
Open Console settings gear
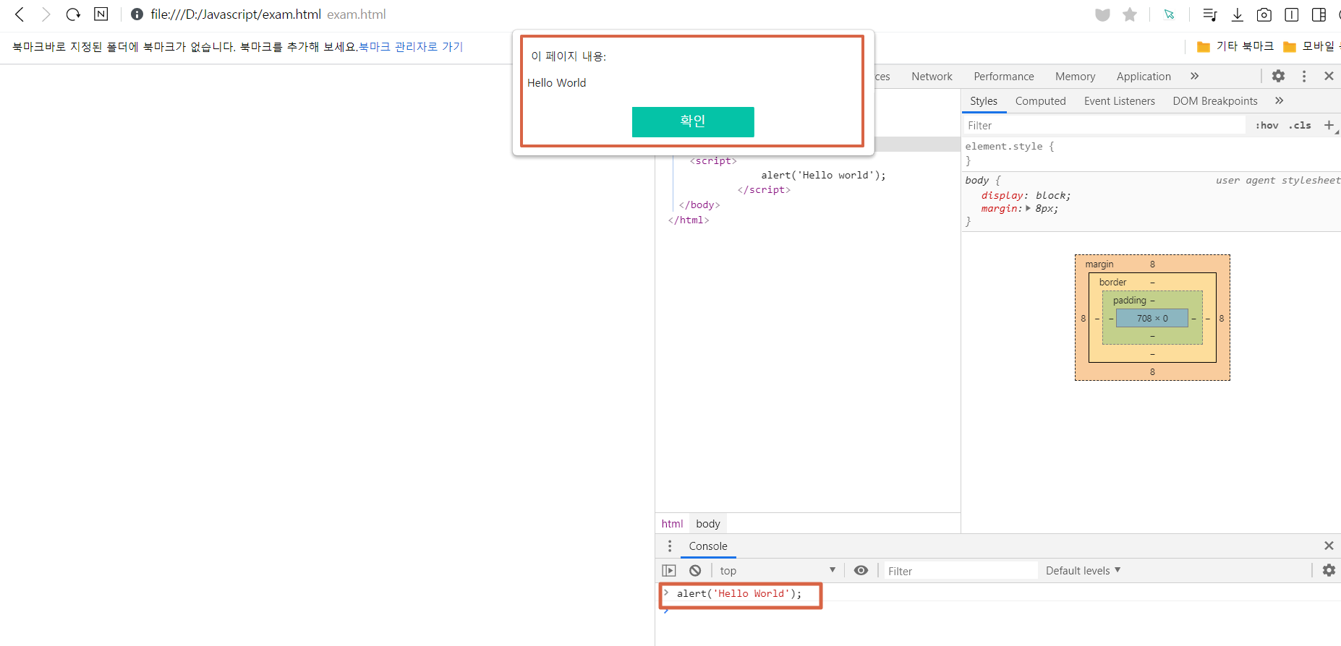(x=1329, y=570)
